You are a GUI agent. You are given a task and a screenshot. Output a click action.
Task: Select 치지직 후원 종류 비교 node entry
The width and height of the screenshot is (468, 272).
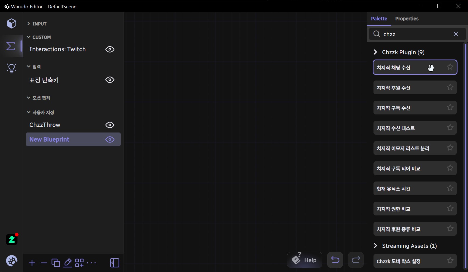tap(415, 229)
